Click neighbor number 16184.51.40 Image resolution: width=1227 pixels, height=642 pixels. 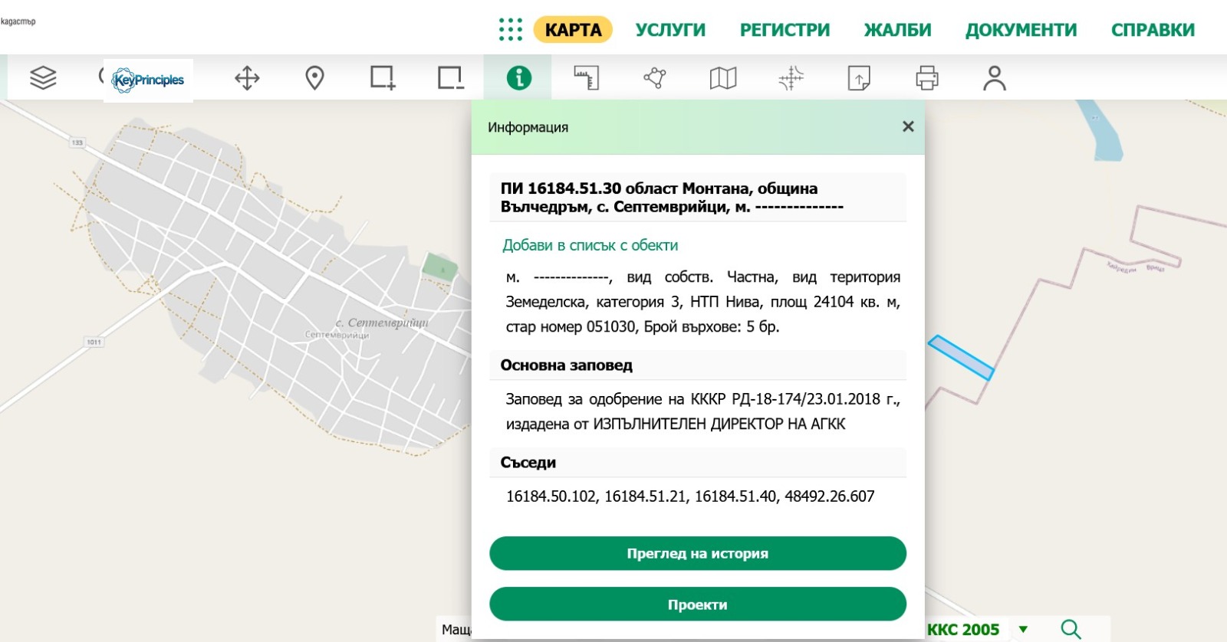[x=735, y=496]
